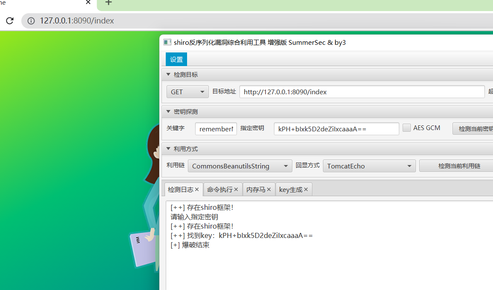Close the 内存马 tab
Screen dimensions: 493x290
click(x=269, y=190)
